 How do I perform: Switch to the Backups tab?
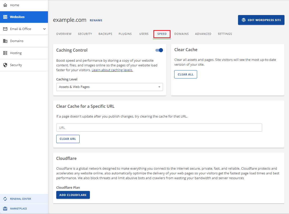tap(105, 34)
